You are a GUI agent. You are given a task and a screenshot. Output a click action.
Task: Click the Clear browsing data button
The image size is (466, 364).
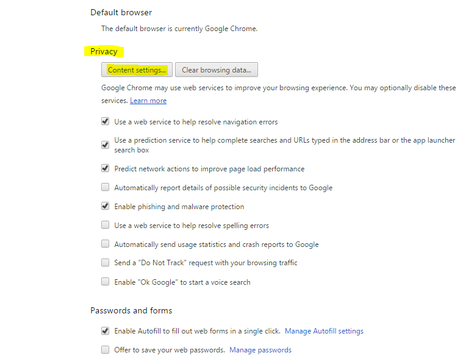coord(217,70)
